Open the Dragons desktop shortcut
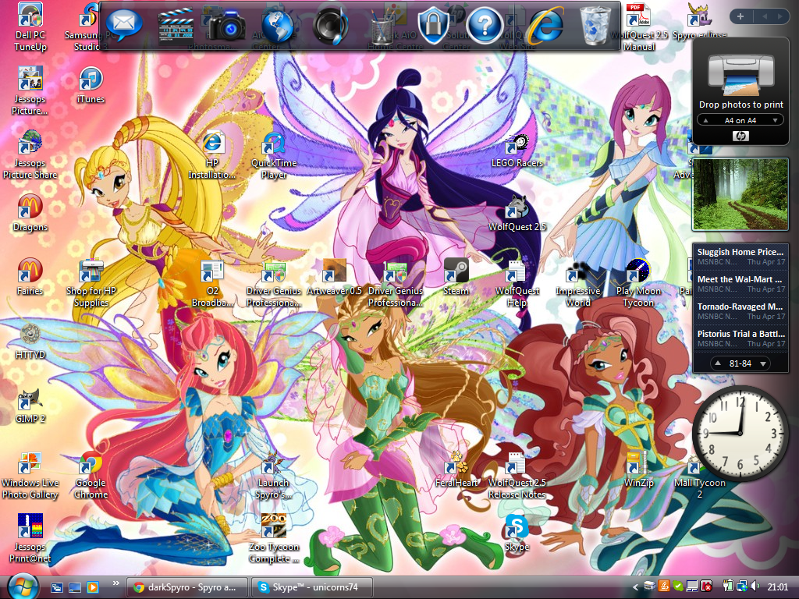This screenshot has height=599, width=799. tap(30, 213)
